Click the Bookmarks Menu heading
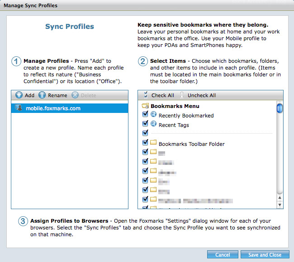 click(x=175, y=106)
